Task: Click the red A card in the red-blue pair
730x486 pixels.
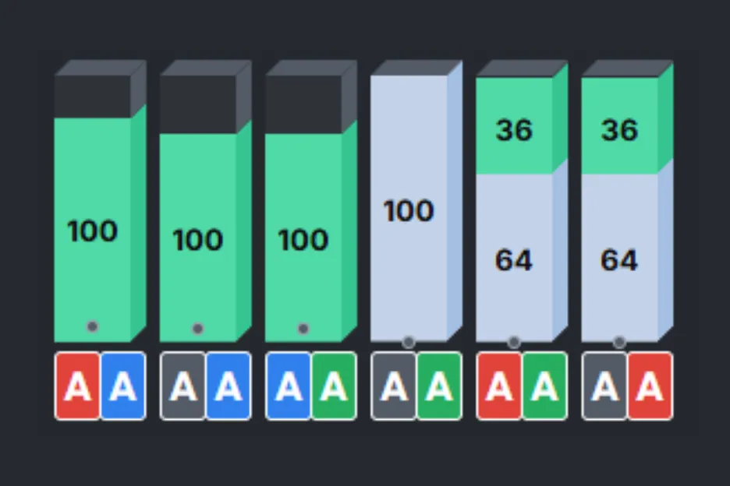Action: [77, 386]
